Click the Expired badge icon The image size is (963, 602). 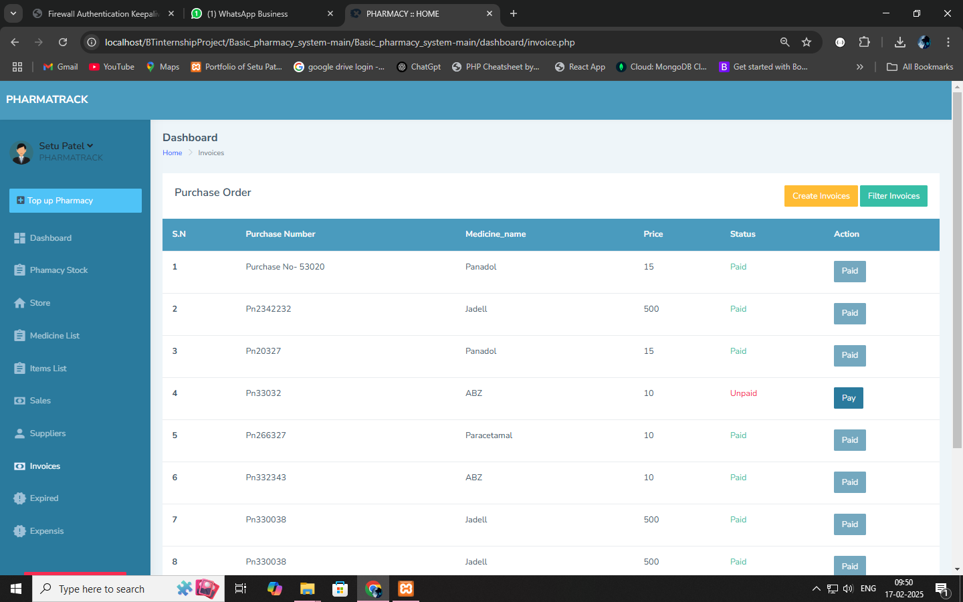tap(19, 498)
